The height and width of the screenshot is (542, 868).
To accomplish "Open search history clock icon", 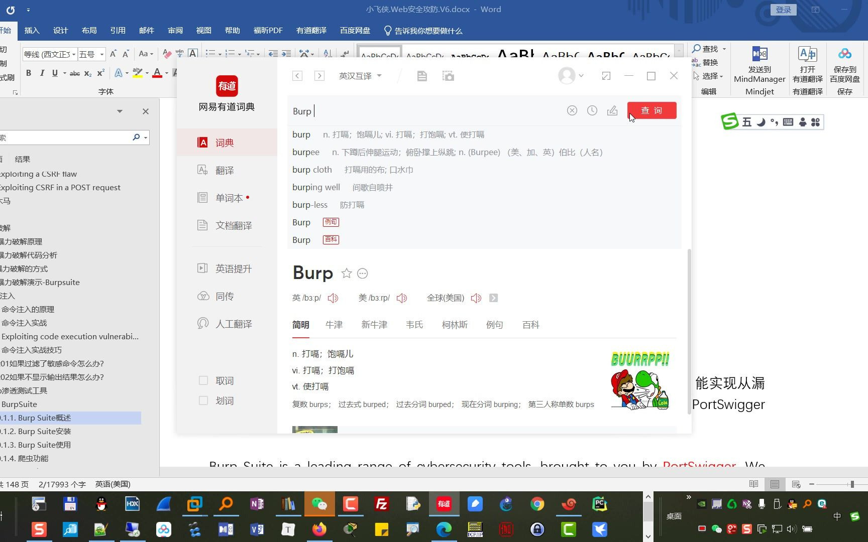I will pos(592,110).
